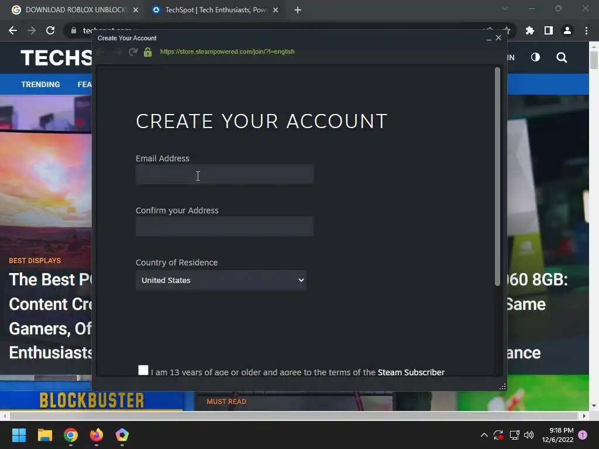The image size is (599, 449).
Task: Switch to DOWNLOAD ROBLOX UNBLOCKED tab
Action: click(x=75, y=10)
